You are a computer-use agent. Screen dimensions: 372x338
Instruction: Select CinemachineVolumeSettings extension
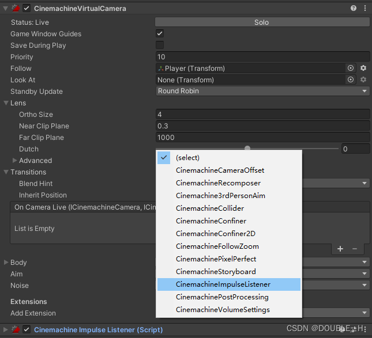coord(229,310)
